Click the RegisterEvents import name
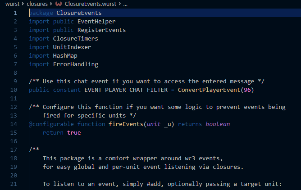 pos(101,30)
